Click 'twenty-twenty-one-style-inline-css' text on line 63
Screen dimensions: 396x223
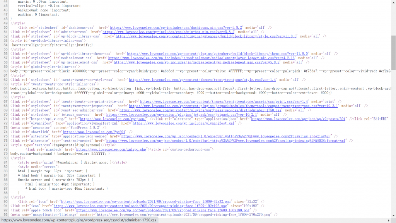[63, 84]
